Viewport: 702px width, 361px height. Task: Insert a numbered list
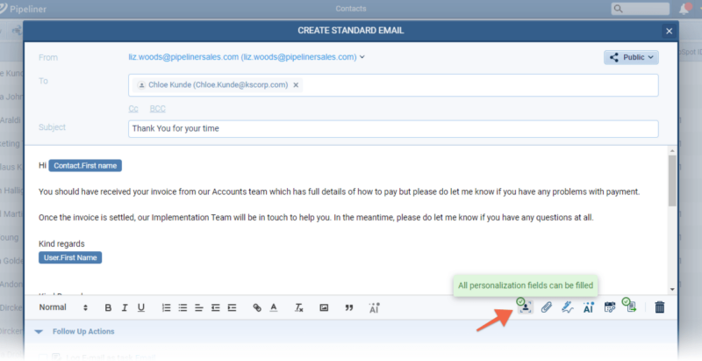point(166,307)
